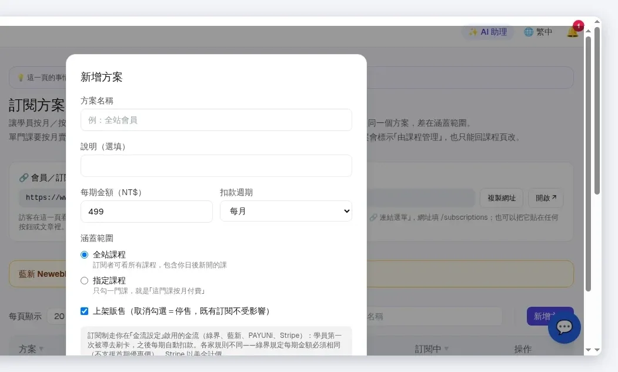Uncheck the 上架販售 checkbox
This screenshot has width=618, height=372.
click(x=84, y=311)
